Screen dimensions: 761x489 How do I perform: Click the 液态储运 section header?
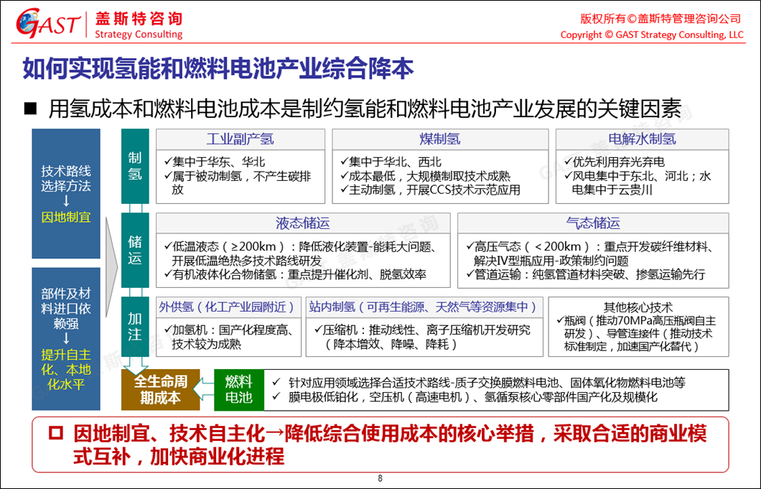(x=302, y=223)
